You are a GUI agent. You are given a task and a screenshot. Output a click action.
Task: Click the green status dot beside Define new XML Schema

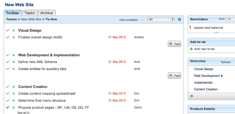coord(14,62)
